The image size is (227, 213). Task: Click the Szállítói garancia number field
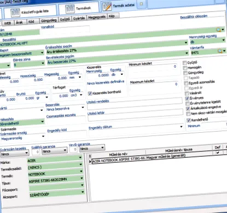(x=36, y=152)
